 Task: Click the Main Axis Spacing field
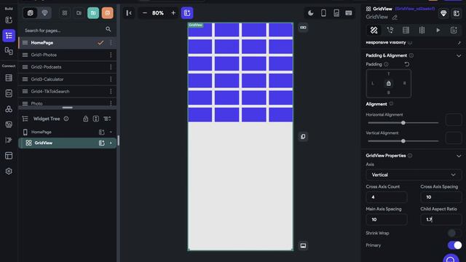[x=387, y=220]
